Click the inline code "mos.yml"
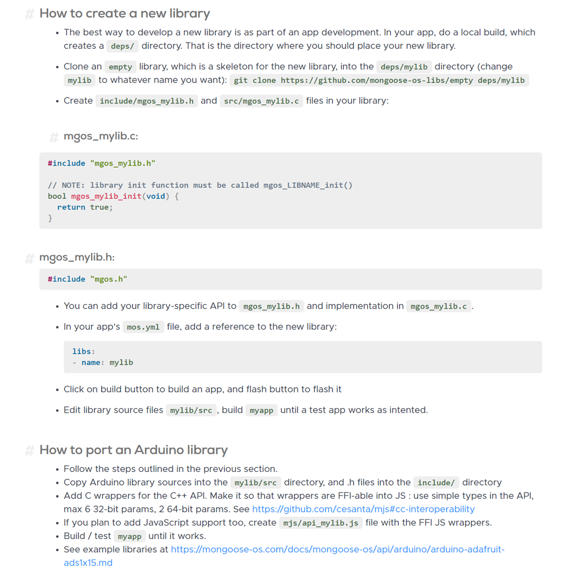Image resolution: width=582 pixels, height=576 pixels. (143, 327)
